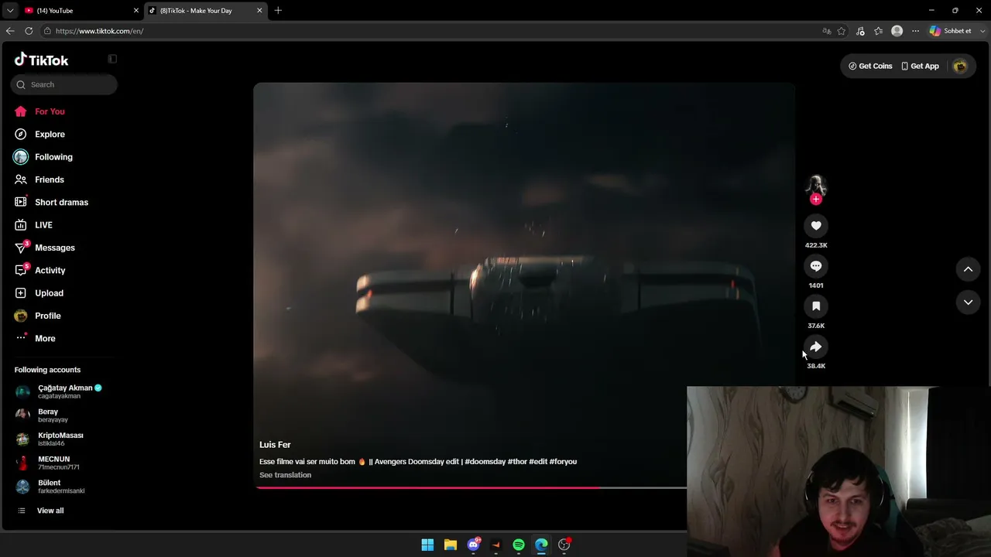The width and height of the screenshot is (991, 557).
Task: Open the #doomsday hashtag
Action: (485, 462)
